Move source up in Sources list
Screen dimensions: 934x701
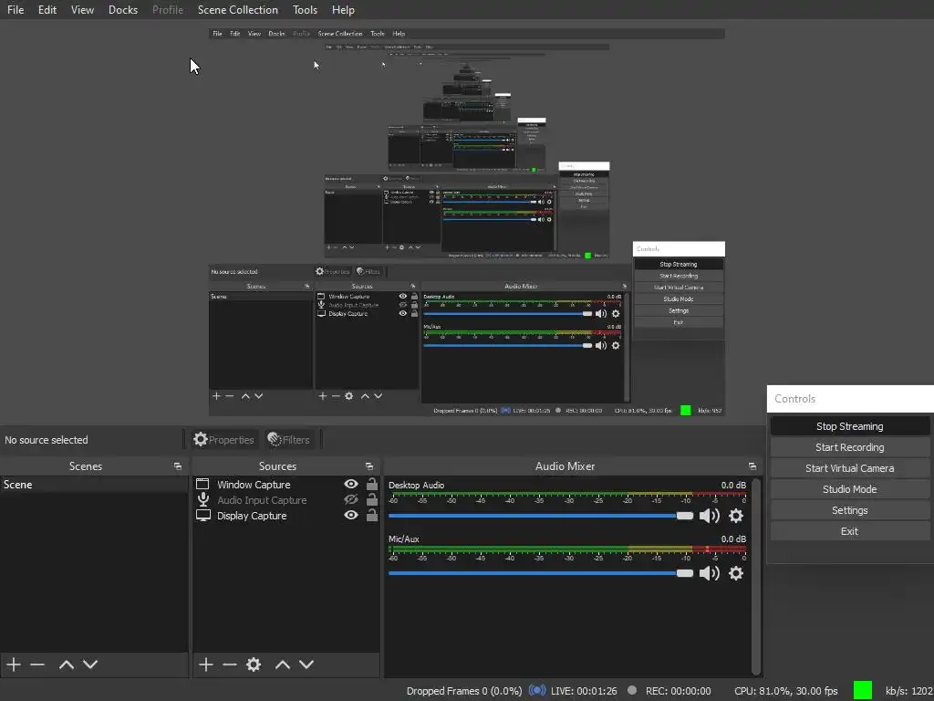pos(283,664)
